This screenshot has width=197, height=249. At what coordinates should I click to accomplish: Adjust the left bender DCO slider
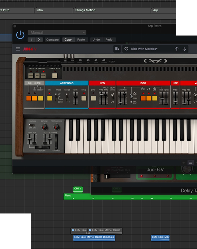[x=30, y=139]
